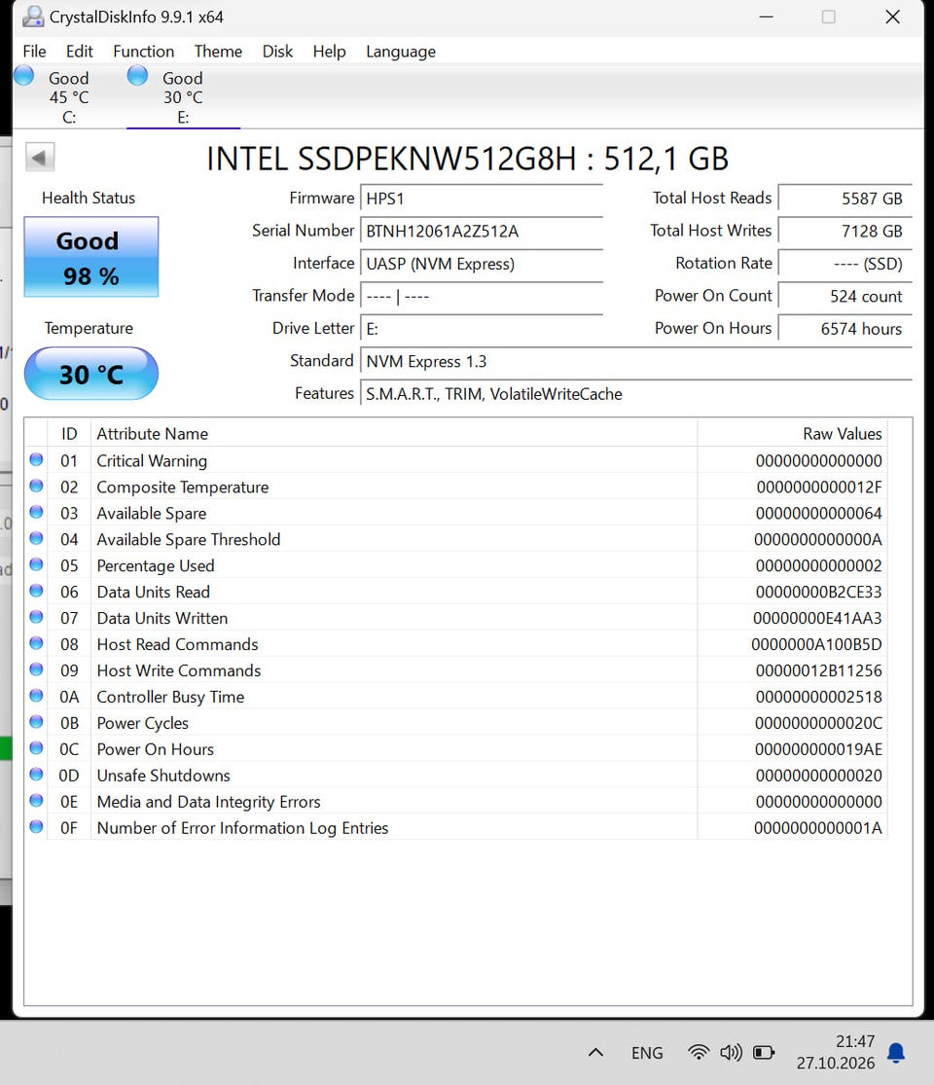Click the Critical Warning status orb
Viewport: 934px width, 1085px height.
point(36,459)
